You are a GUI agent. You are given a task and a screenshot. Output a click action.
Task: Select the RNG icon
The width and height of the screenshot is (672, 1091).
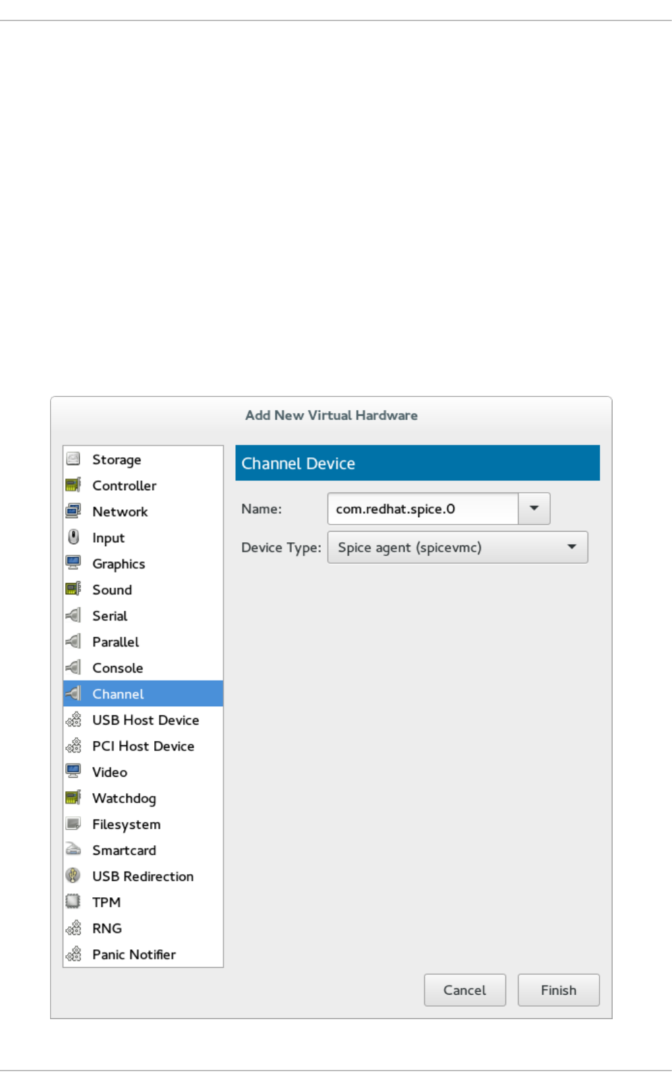click(x=73, y=928)
